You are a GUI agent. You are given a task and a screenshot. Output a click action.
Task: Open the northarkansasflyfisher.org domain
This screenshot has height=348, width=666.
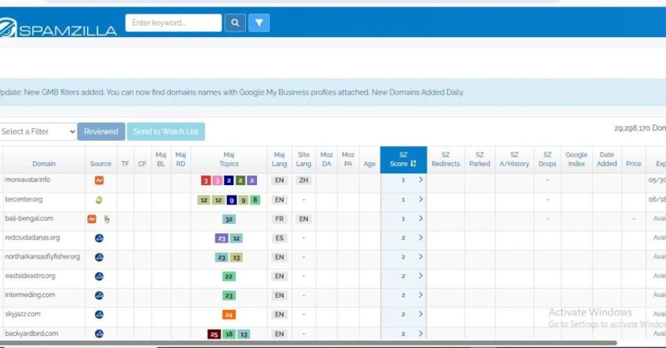42,256
